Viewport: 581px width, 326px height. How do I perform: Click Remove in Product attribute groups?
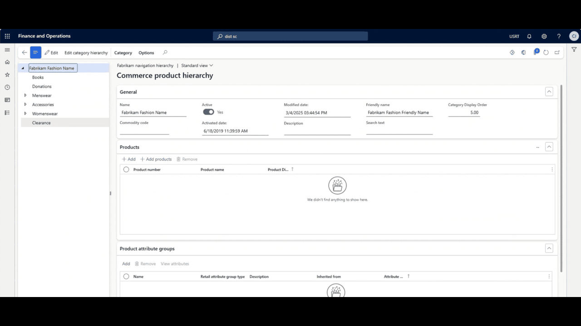tap(145, 264)
